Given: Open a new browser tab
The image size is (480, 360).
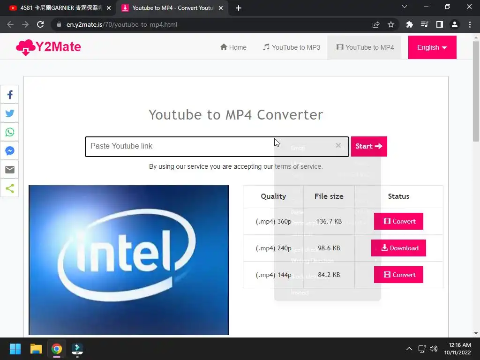Looking at the screenshot, I should click(x=239, y=8).
